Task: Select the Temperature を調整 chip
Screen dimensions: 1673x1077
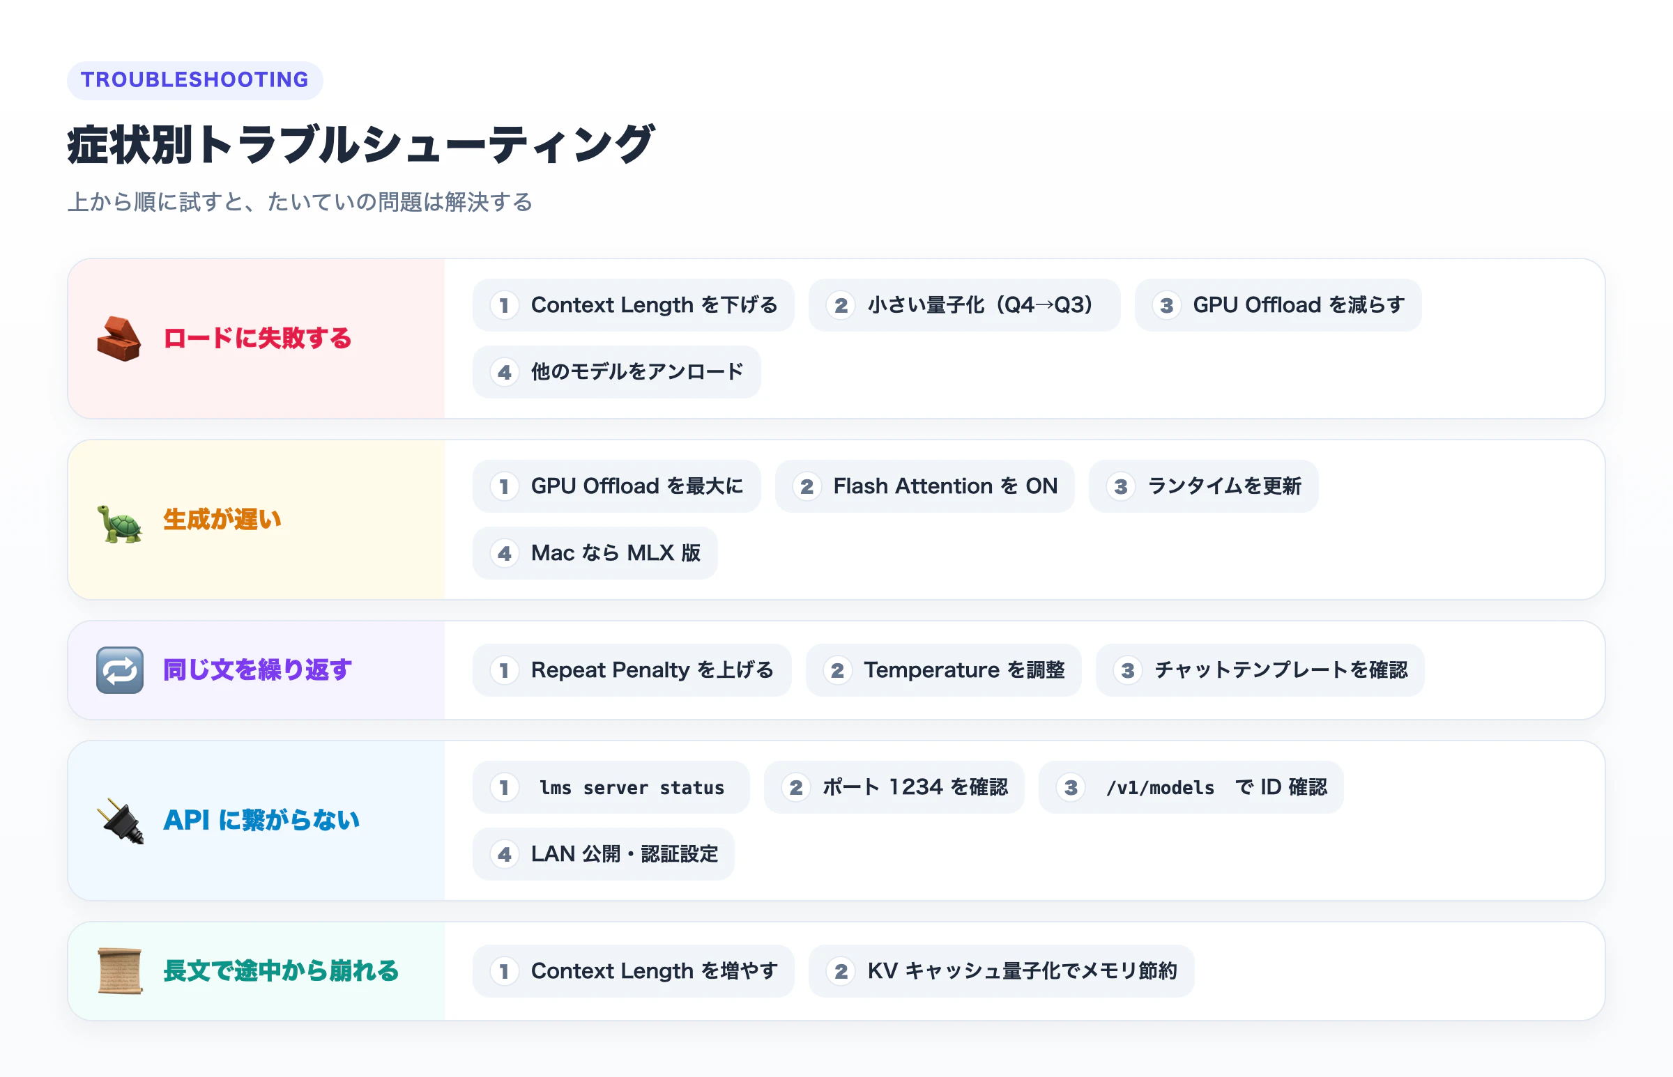Action: click(943, 670)
